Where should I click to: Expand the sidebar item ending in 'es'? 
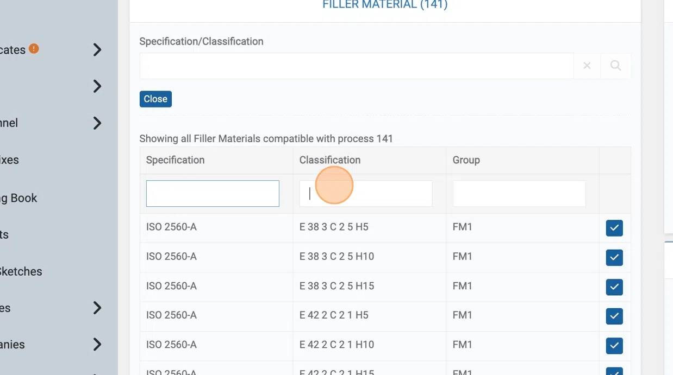(97, 308)
